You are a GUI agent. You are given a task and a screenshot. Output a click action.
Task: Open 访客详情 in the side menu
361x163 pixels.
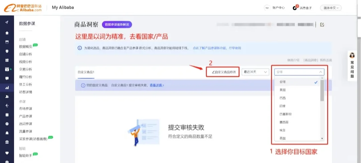[25, 92]
